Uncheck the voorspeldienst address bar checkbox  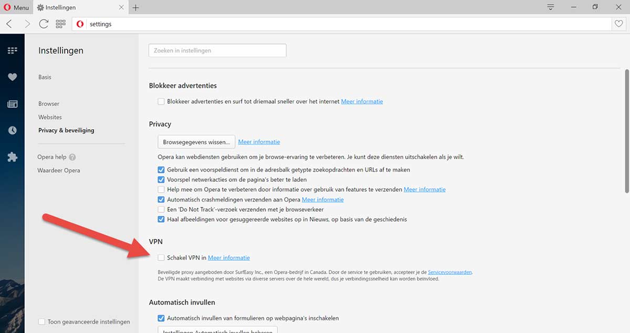[x=161, y=170]
